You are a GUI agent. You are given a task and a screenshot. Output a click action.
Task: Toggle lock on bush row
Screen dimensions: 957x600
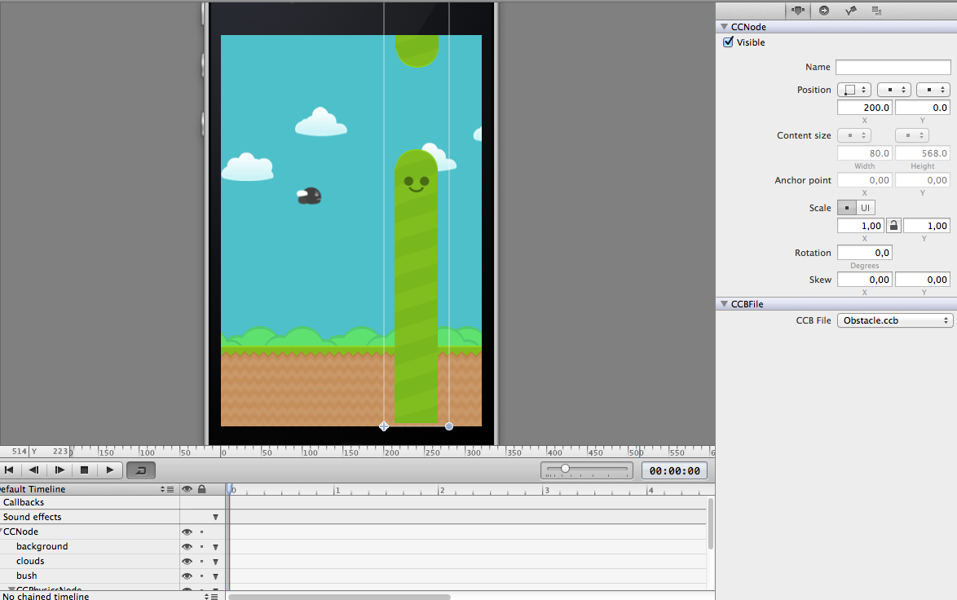pos(201,576)
